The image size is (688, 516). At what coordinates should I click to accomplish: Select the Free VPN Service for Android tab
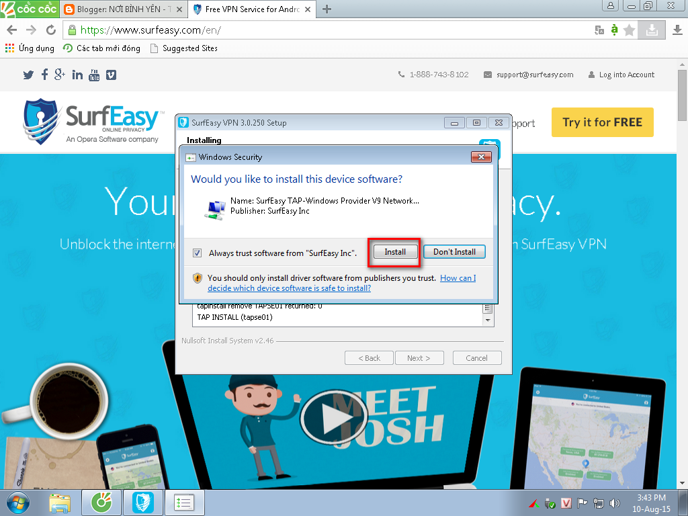point(253,9)
